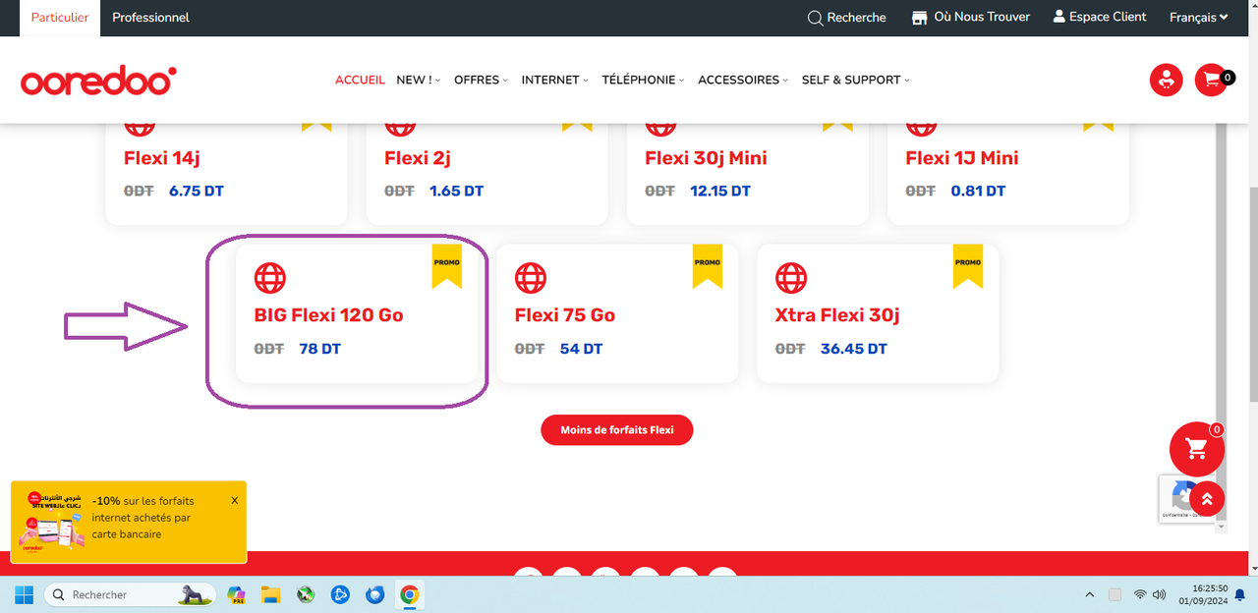The height and width of the screenshot is (613, 1258).
Task: Open the Windows Start menu
Action: 25,594
